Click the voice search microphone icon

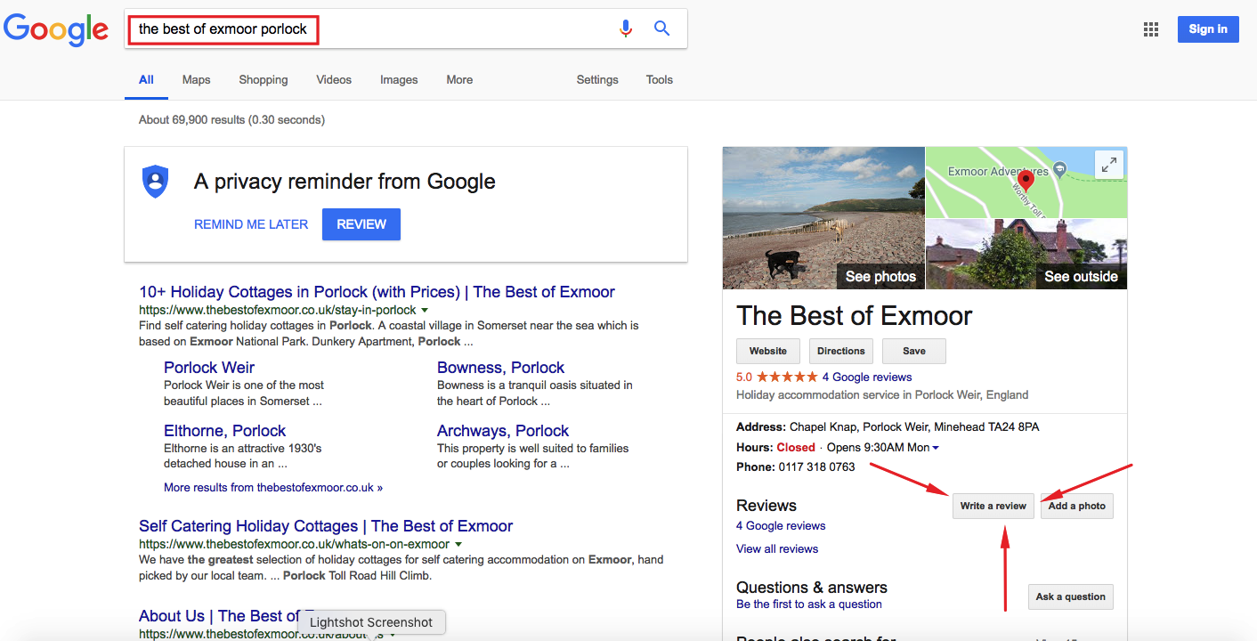pyautogui.click(x=626, y=28)
